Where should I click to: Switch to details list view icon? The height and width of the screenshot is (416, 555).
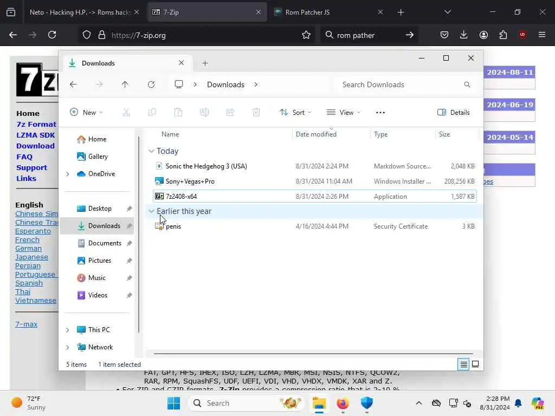click(463, 364)
